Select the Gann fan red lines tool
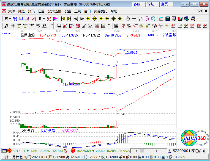Screen dimensions: 210x161 (x=65, y=26)
